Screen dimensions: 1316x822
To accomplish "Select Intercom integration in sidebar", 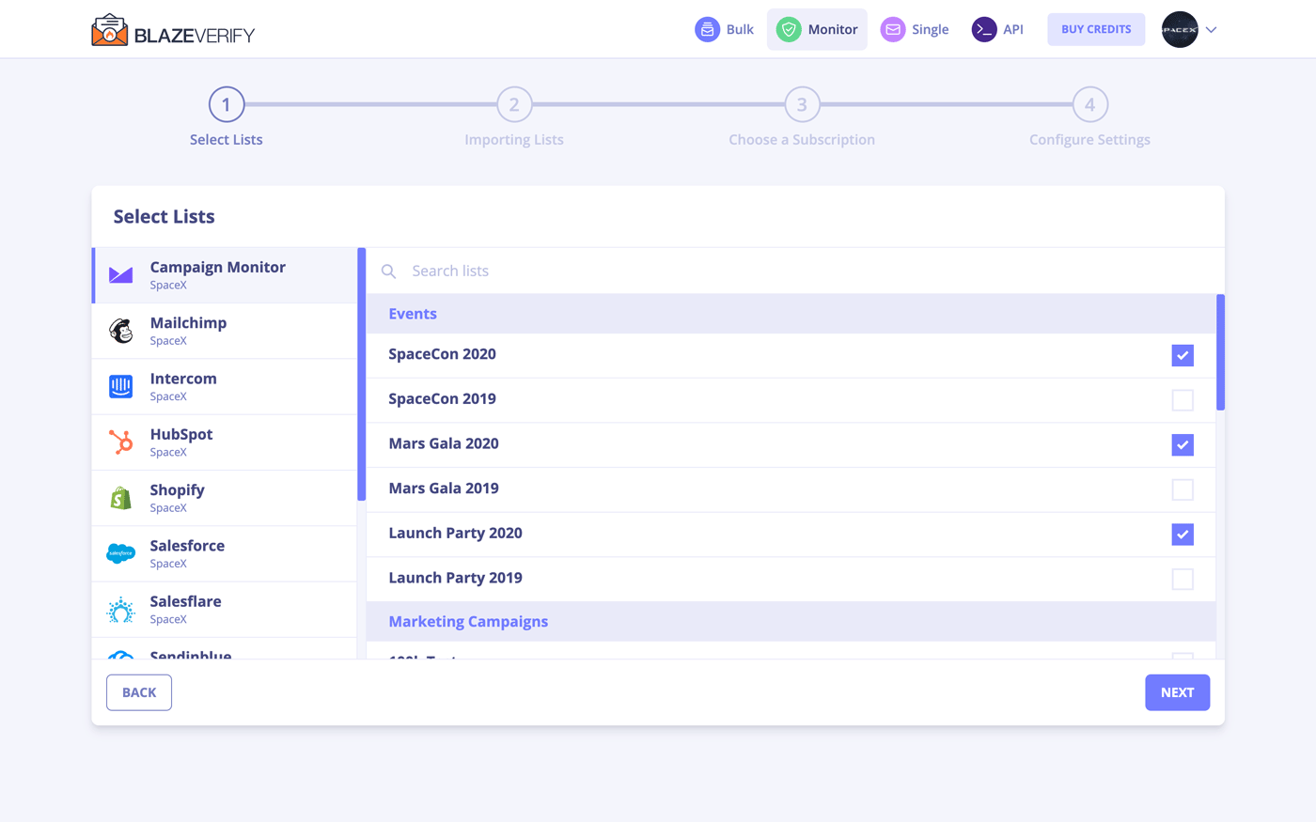I will tap(225, 386).
